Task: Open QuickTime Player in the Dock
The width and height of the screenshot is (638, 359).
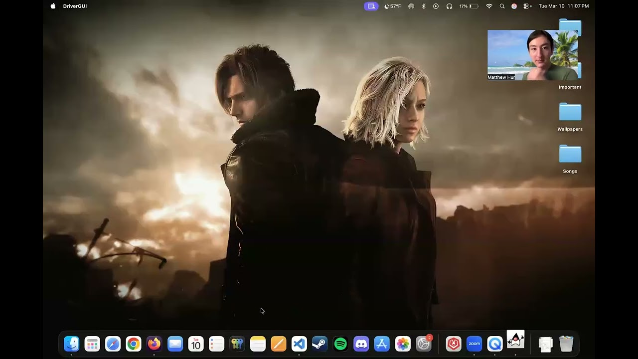Action: click(x=495, y=344)
